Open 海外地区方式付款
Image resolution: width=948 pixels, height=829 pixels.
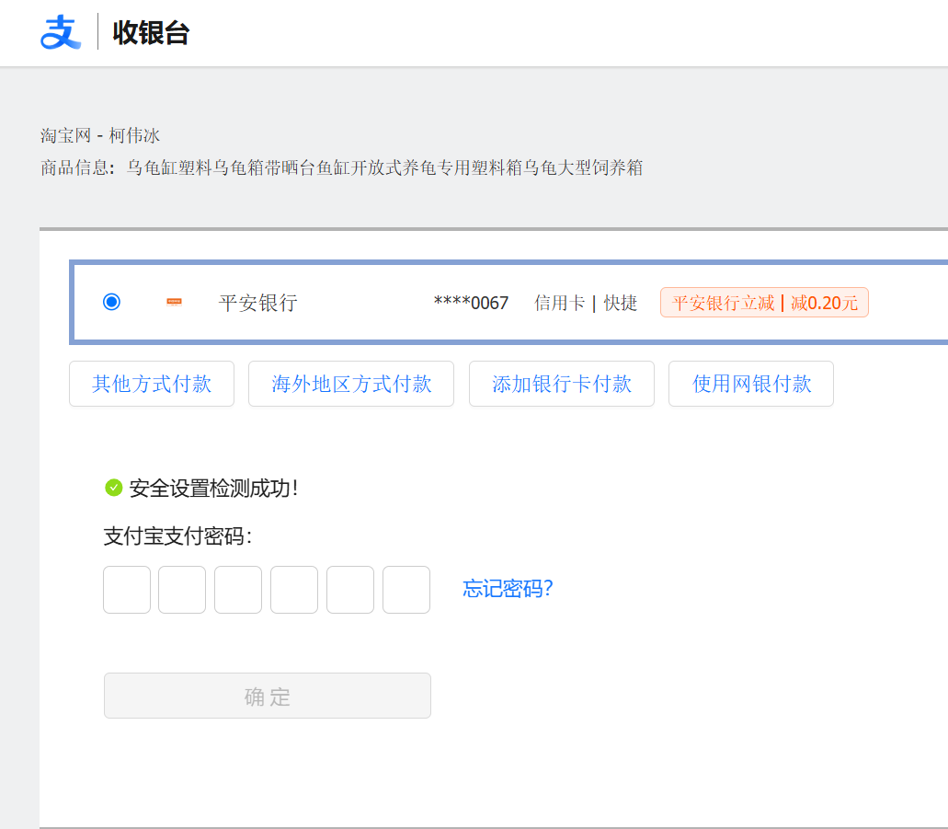351,384
